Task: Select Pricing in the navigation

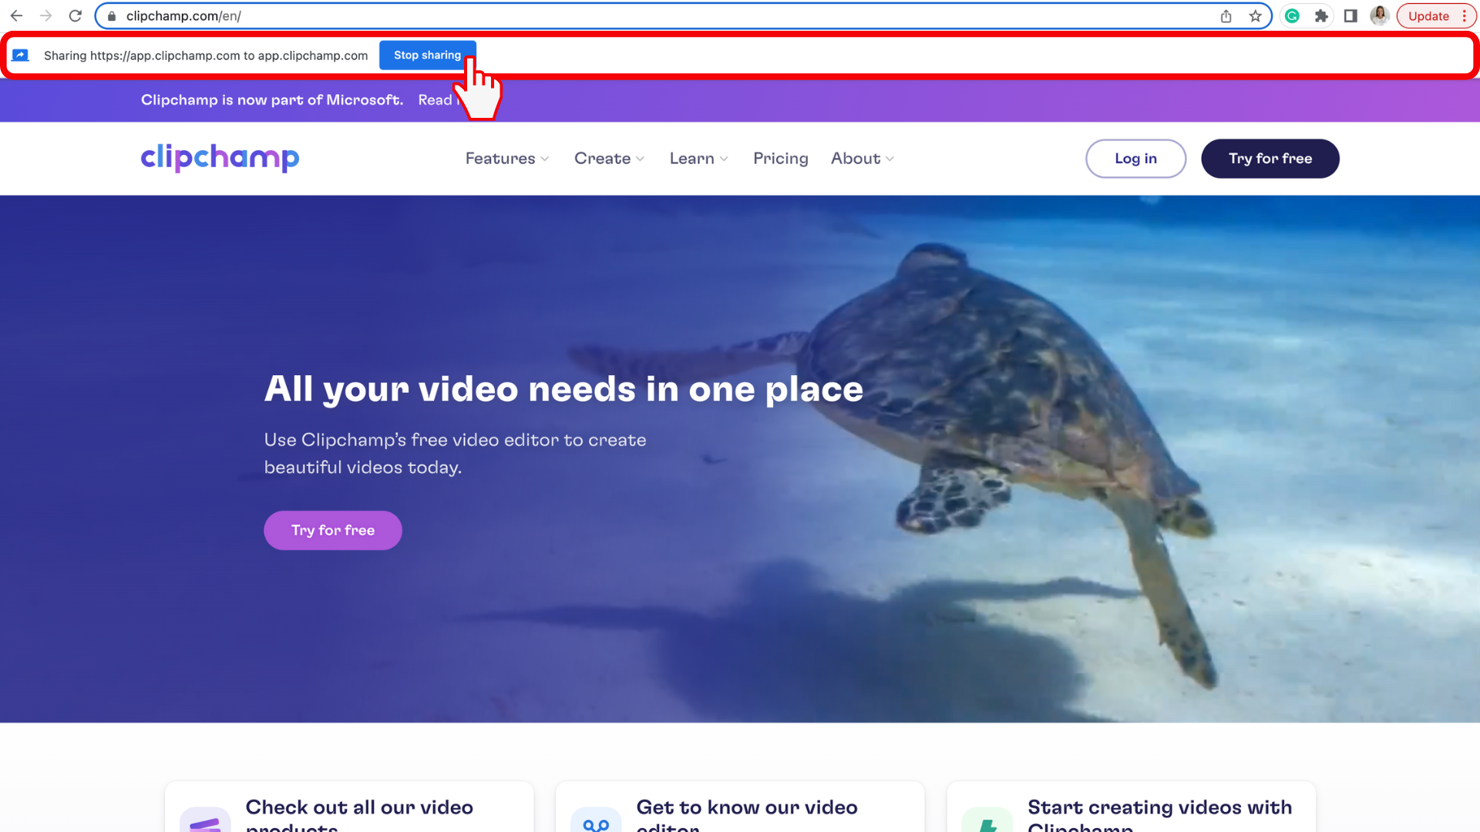Action: click(780, 158)
